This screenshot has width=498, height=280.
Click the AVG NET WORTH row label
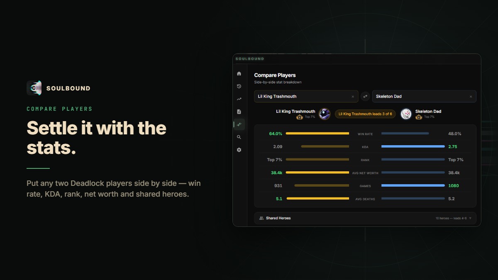365,173
